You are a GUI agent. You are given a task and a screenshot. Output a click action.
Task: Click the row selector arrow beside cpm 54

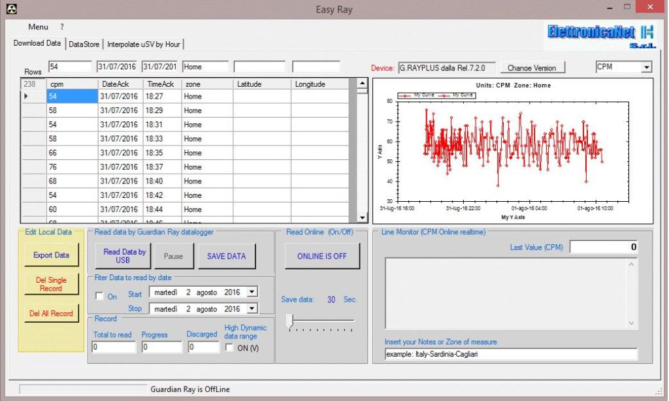click(x=26, y=97)
